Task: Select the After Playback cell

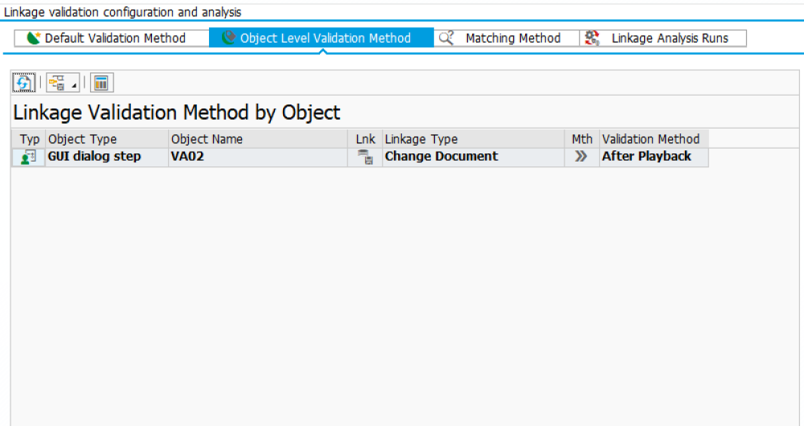Action: coord(654,157)
